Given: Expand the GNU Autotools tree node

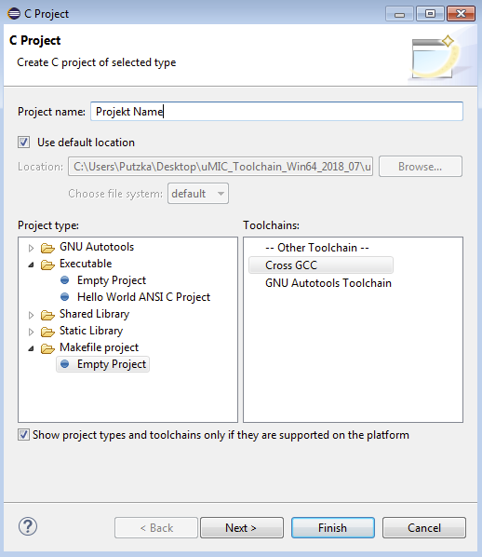Looking at the screenshot, I should coord(32,248).
